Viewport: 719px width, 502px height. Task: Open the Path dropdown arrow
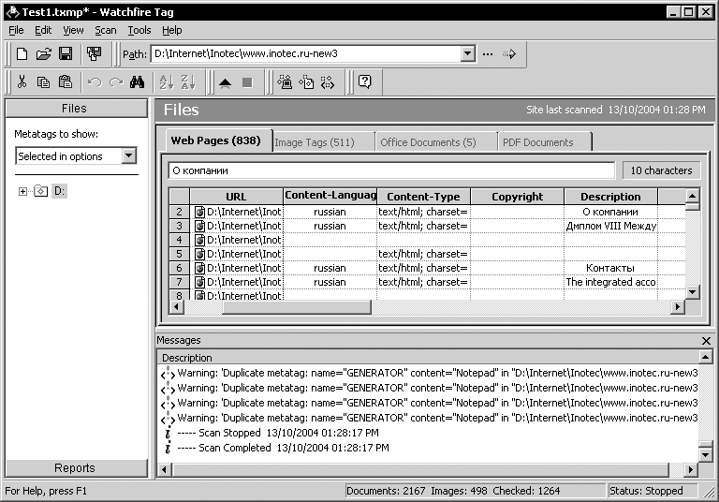[467, 53]
